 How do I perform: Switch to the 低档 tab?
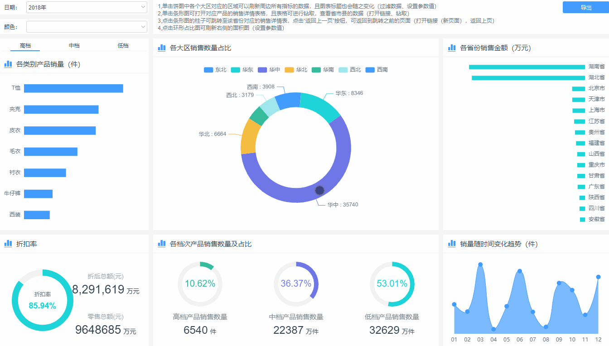[x=123, y=46]
